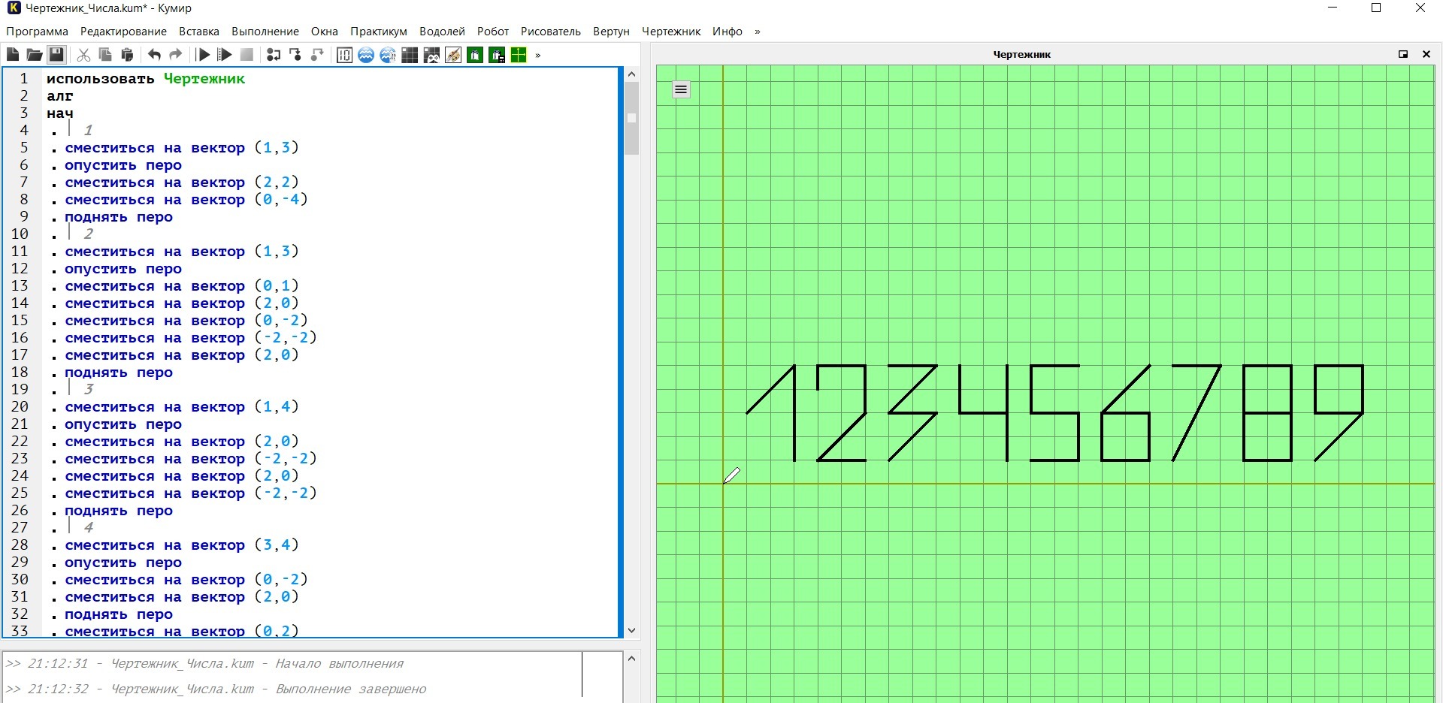This screenshot has height=703, width=1443.
Task: Open the Выполнение menu
Action: tap(265, 32)
